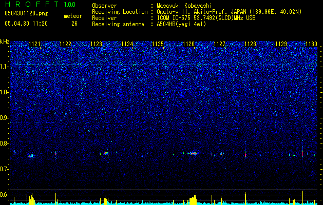Screen dimensions: 323x205
Task: Click the Receiving antenna value A504HB(yagi 4el)
Action: tap(181, 24)
